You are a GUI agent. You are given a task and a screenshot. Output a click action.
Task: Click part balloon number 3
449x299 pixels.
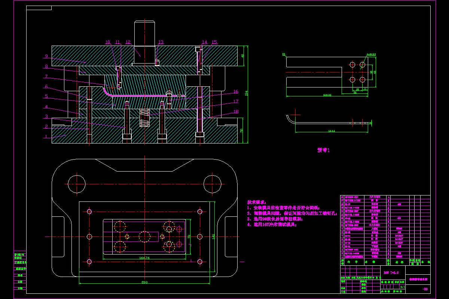point(46,117)
